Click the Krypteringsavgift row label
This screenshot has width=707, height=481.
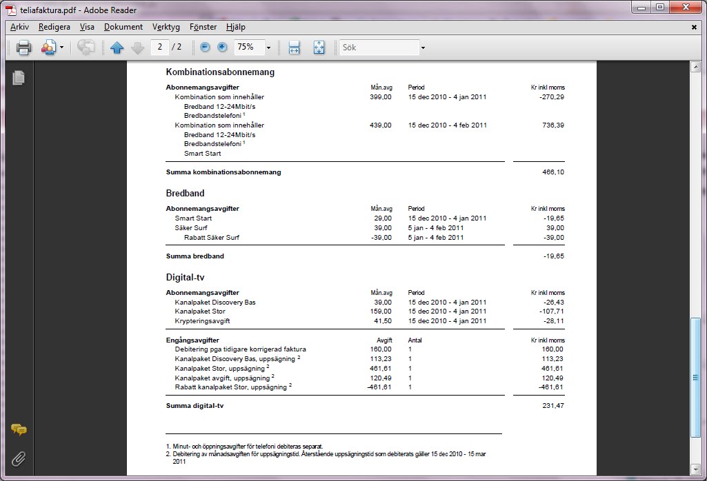[x=202, y=321]
